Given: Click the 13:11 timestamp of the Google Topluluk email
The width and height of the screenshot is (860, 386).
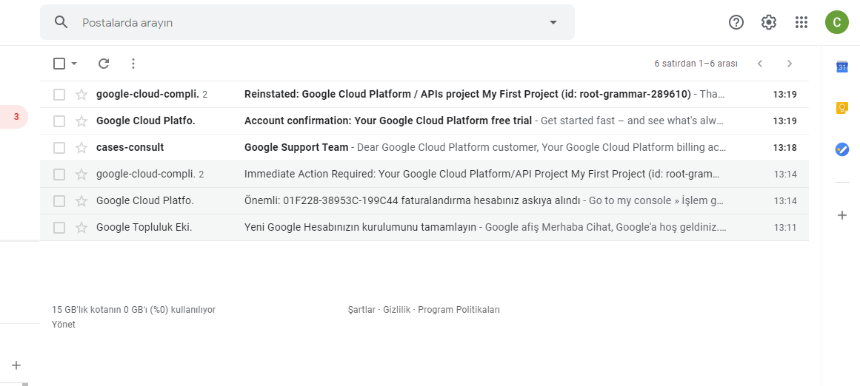Looking at the screenshot, I should click(785, 228).
